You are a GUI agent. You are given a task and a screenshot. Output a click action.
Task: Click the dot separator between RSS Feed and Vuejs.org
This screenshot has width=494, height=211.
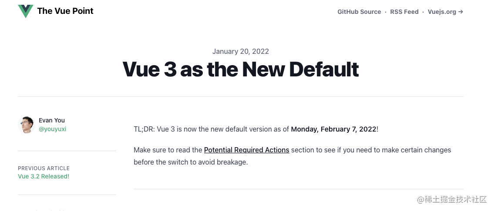(x=423, y=12)
